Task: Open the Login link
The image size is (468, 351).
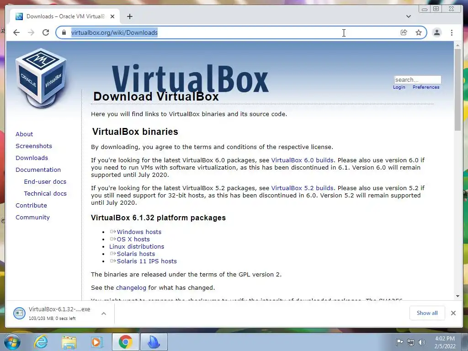Action: coord(399,87)
